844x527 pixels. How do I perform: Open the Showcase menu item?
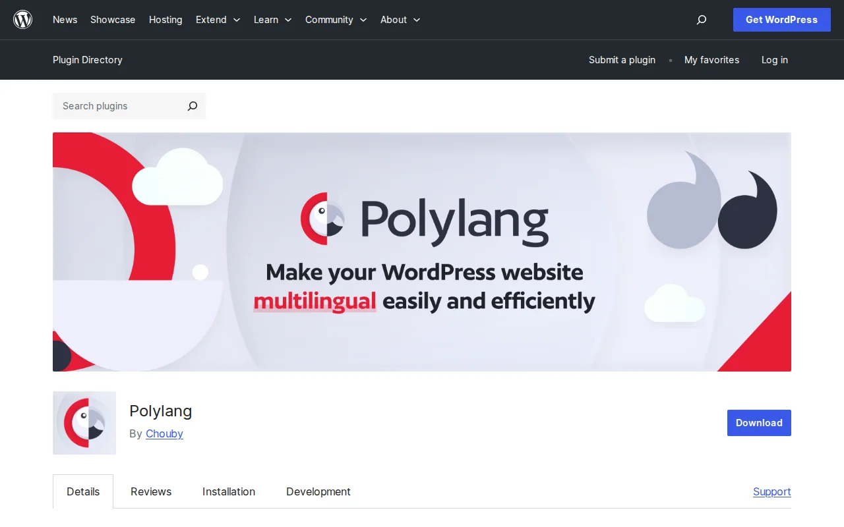112,20
